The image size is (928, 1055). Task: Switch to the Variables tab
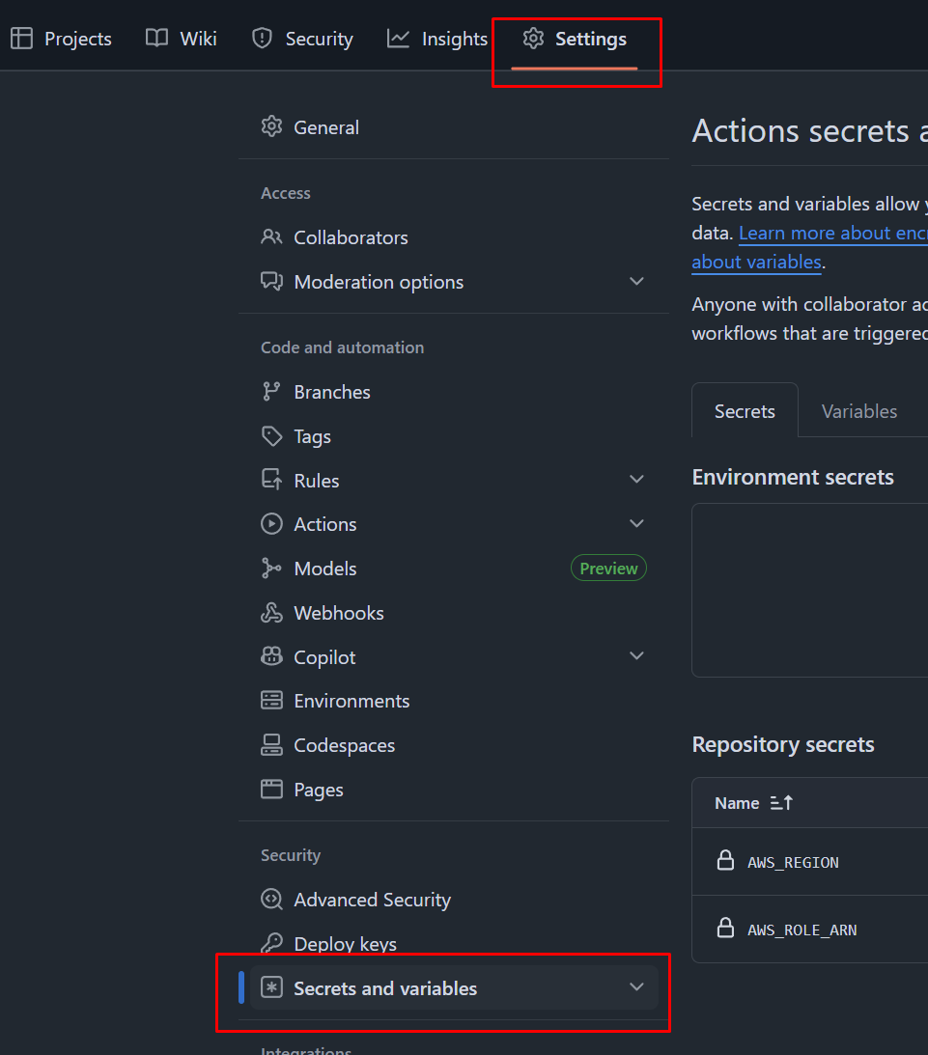858,411
